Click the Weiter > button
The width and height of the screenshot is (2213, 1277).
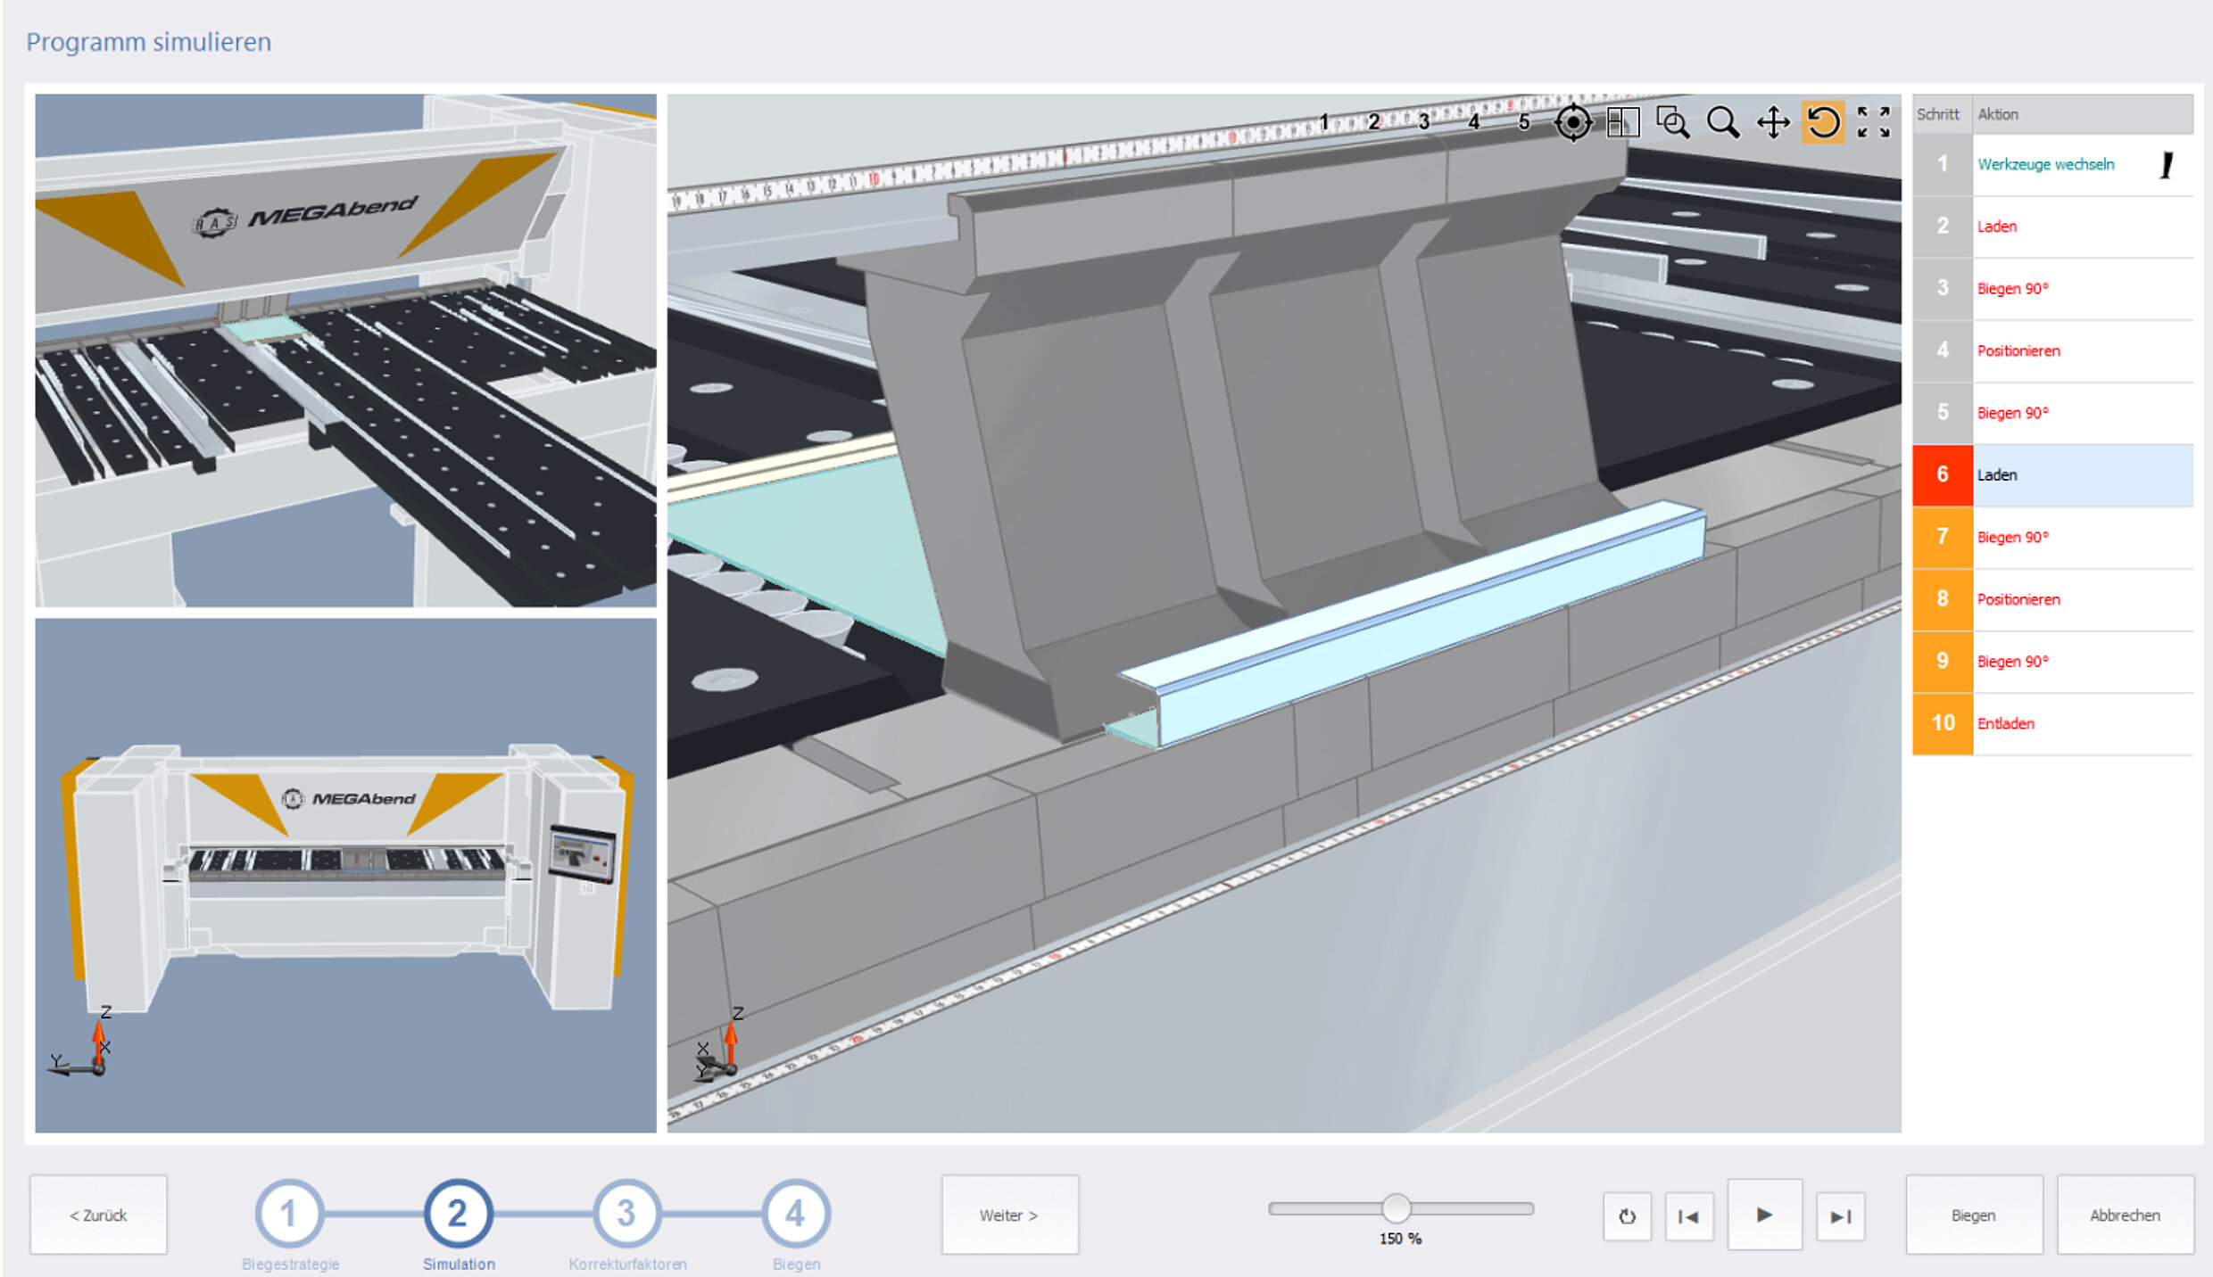(x=1009, y=1215)
